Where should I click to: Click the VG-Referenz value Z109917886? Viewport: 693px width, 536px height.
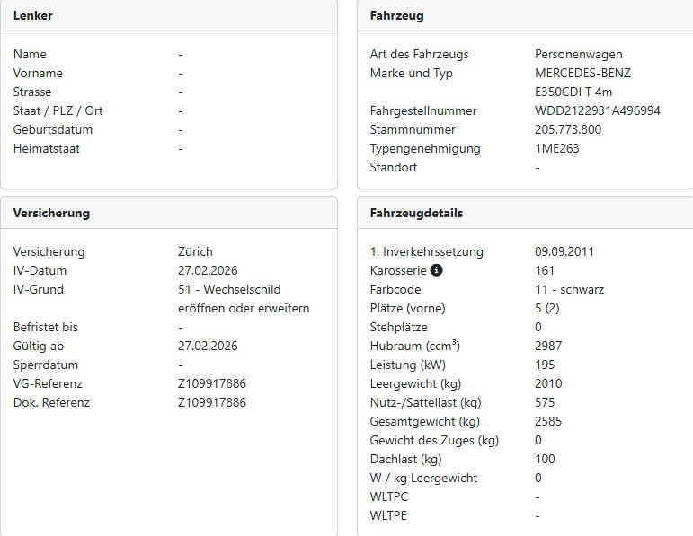point(212,383)
